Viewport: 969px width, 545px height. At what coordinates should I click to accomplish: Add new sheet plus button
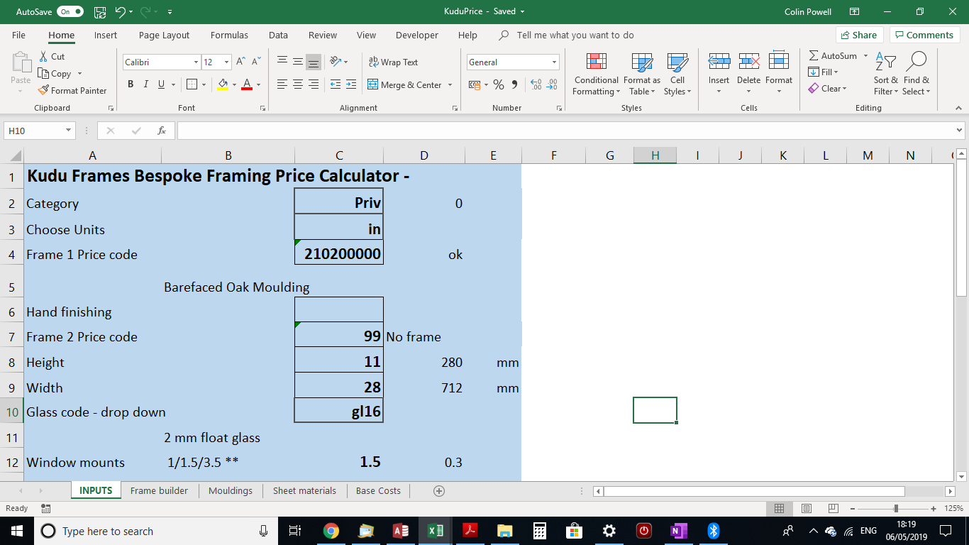click(x=438, y=490)
